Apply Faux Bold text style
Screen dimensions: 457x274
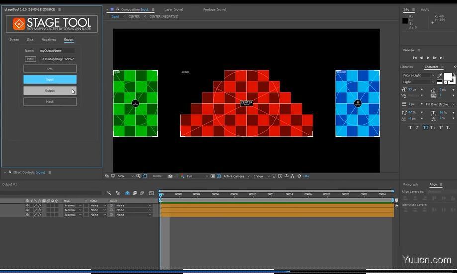click(410, 128)
